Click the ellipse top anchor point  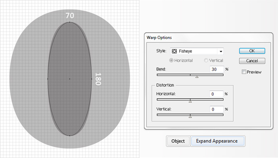[x=69, y=22]
